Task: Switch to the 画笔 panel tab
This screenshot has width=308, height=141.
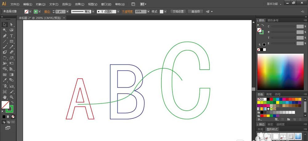Action: click(269, 94)
